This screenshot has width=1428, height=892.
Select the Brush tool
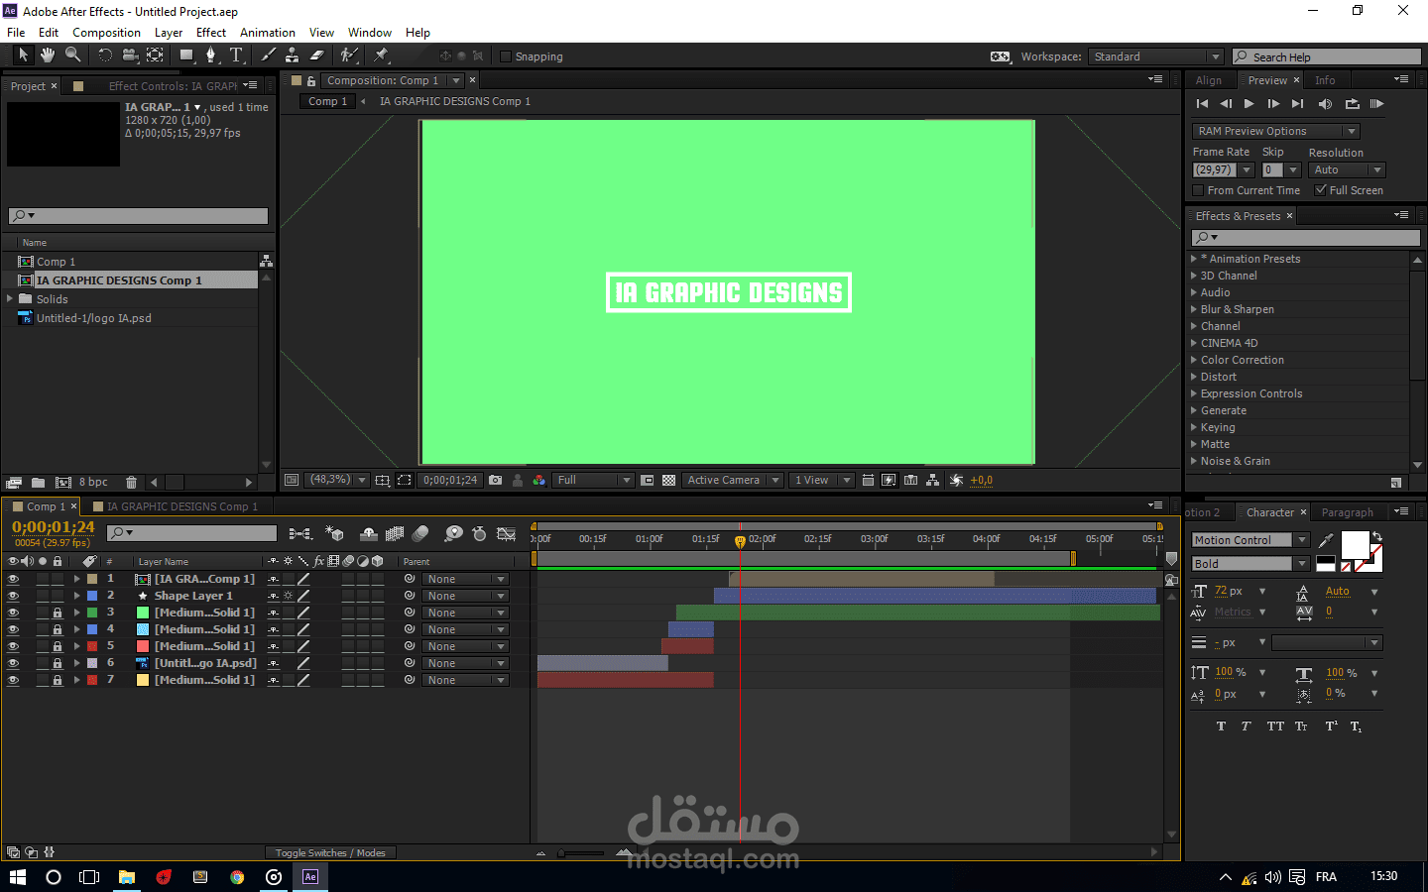(x=268, y=56)
